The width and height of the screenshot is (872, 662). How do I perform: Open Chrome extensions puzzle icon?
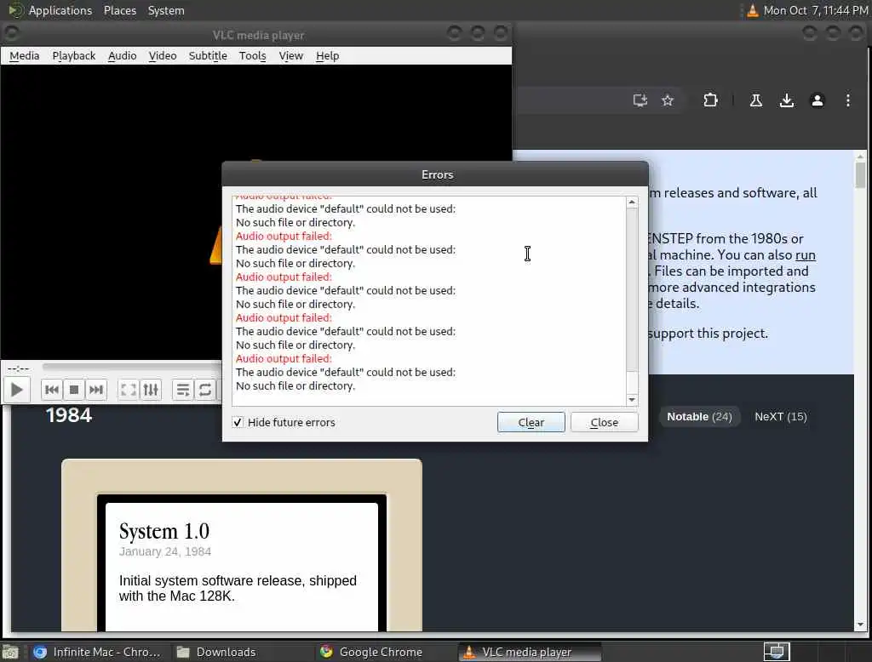[710, 100]
